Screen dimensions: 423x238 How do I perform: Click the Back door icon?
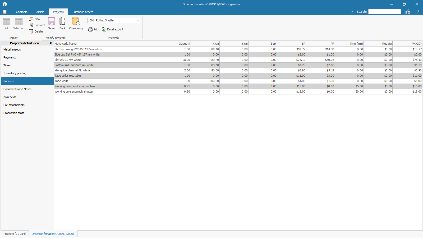(x=62, y=21)
